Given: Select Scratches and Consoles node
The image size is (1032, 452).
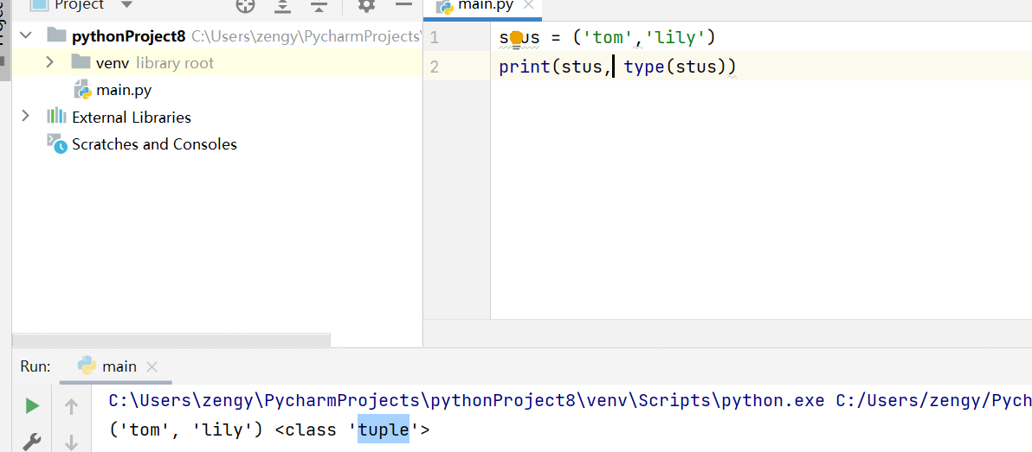Looking at the screenshot, I should click(x=154, y=143).
